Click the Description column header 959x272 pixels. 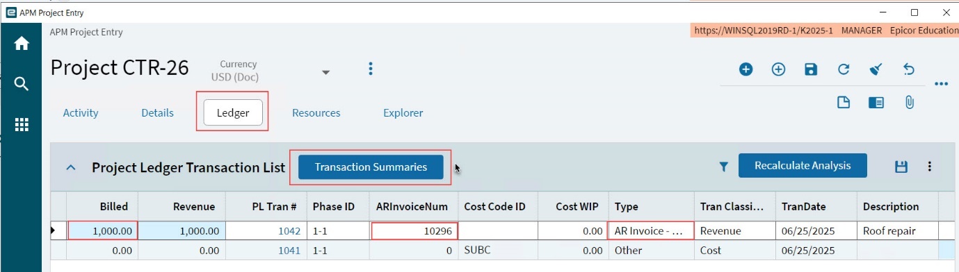click(x=898, y=206)
